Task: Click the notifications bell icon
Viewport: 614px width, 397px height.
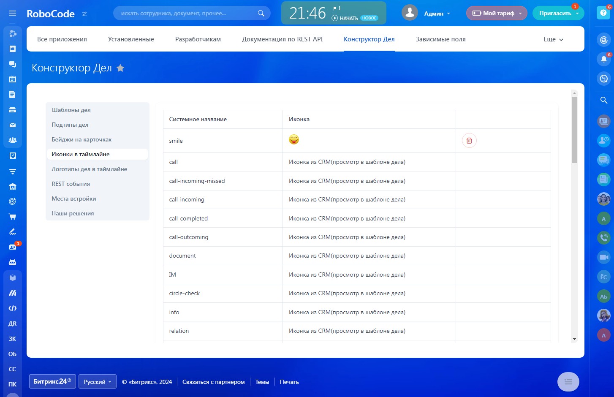Action: [x=603, y=59]
